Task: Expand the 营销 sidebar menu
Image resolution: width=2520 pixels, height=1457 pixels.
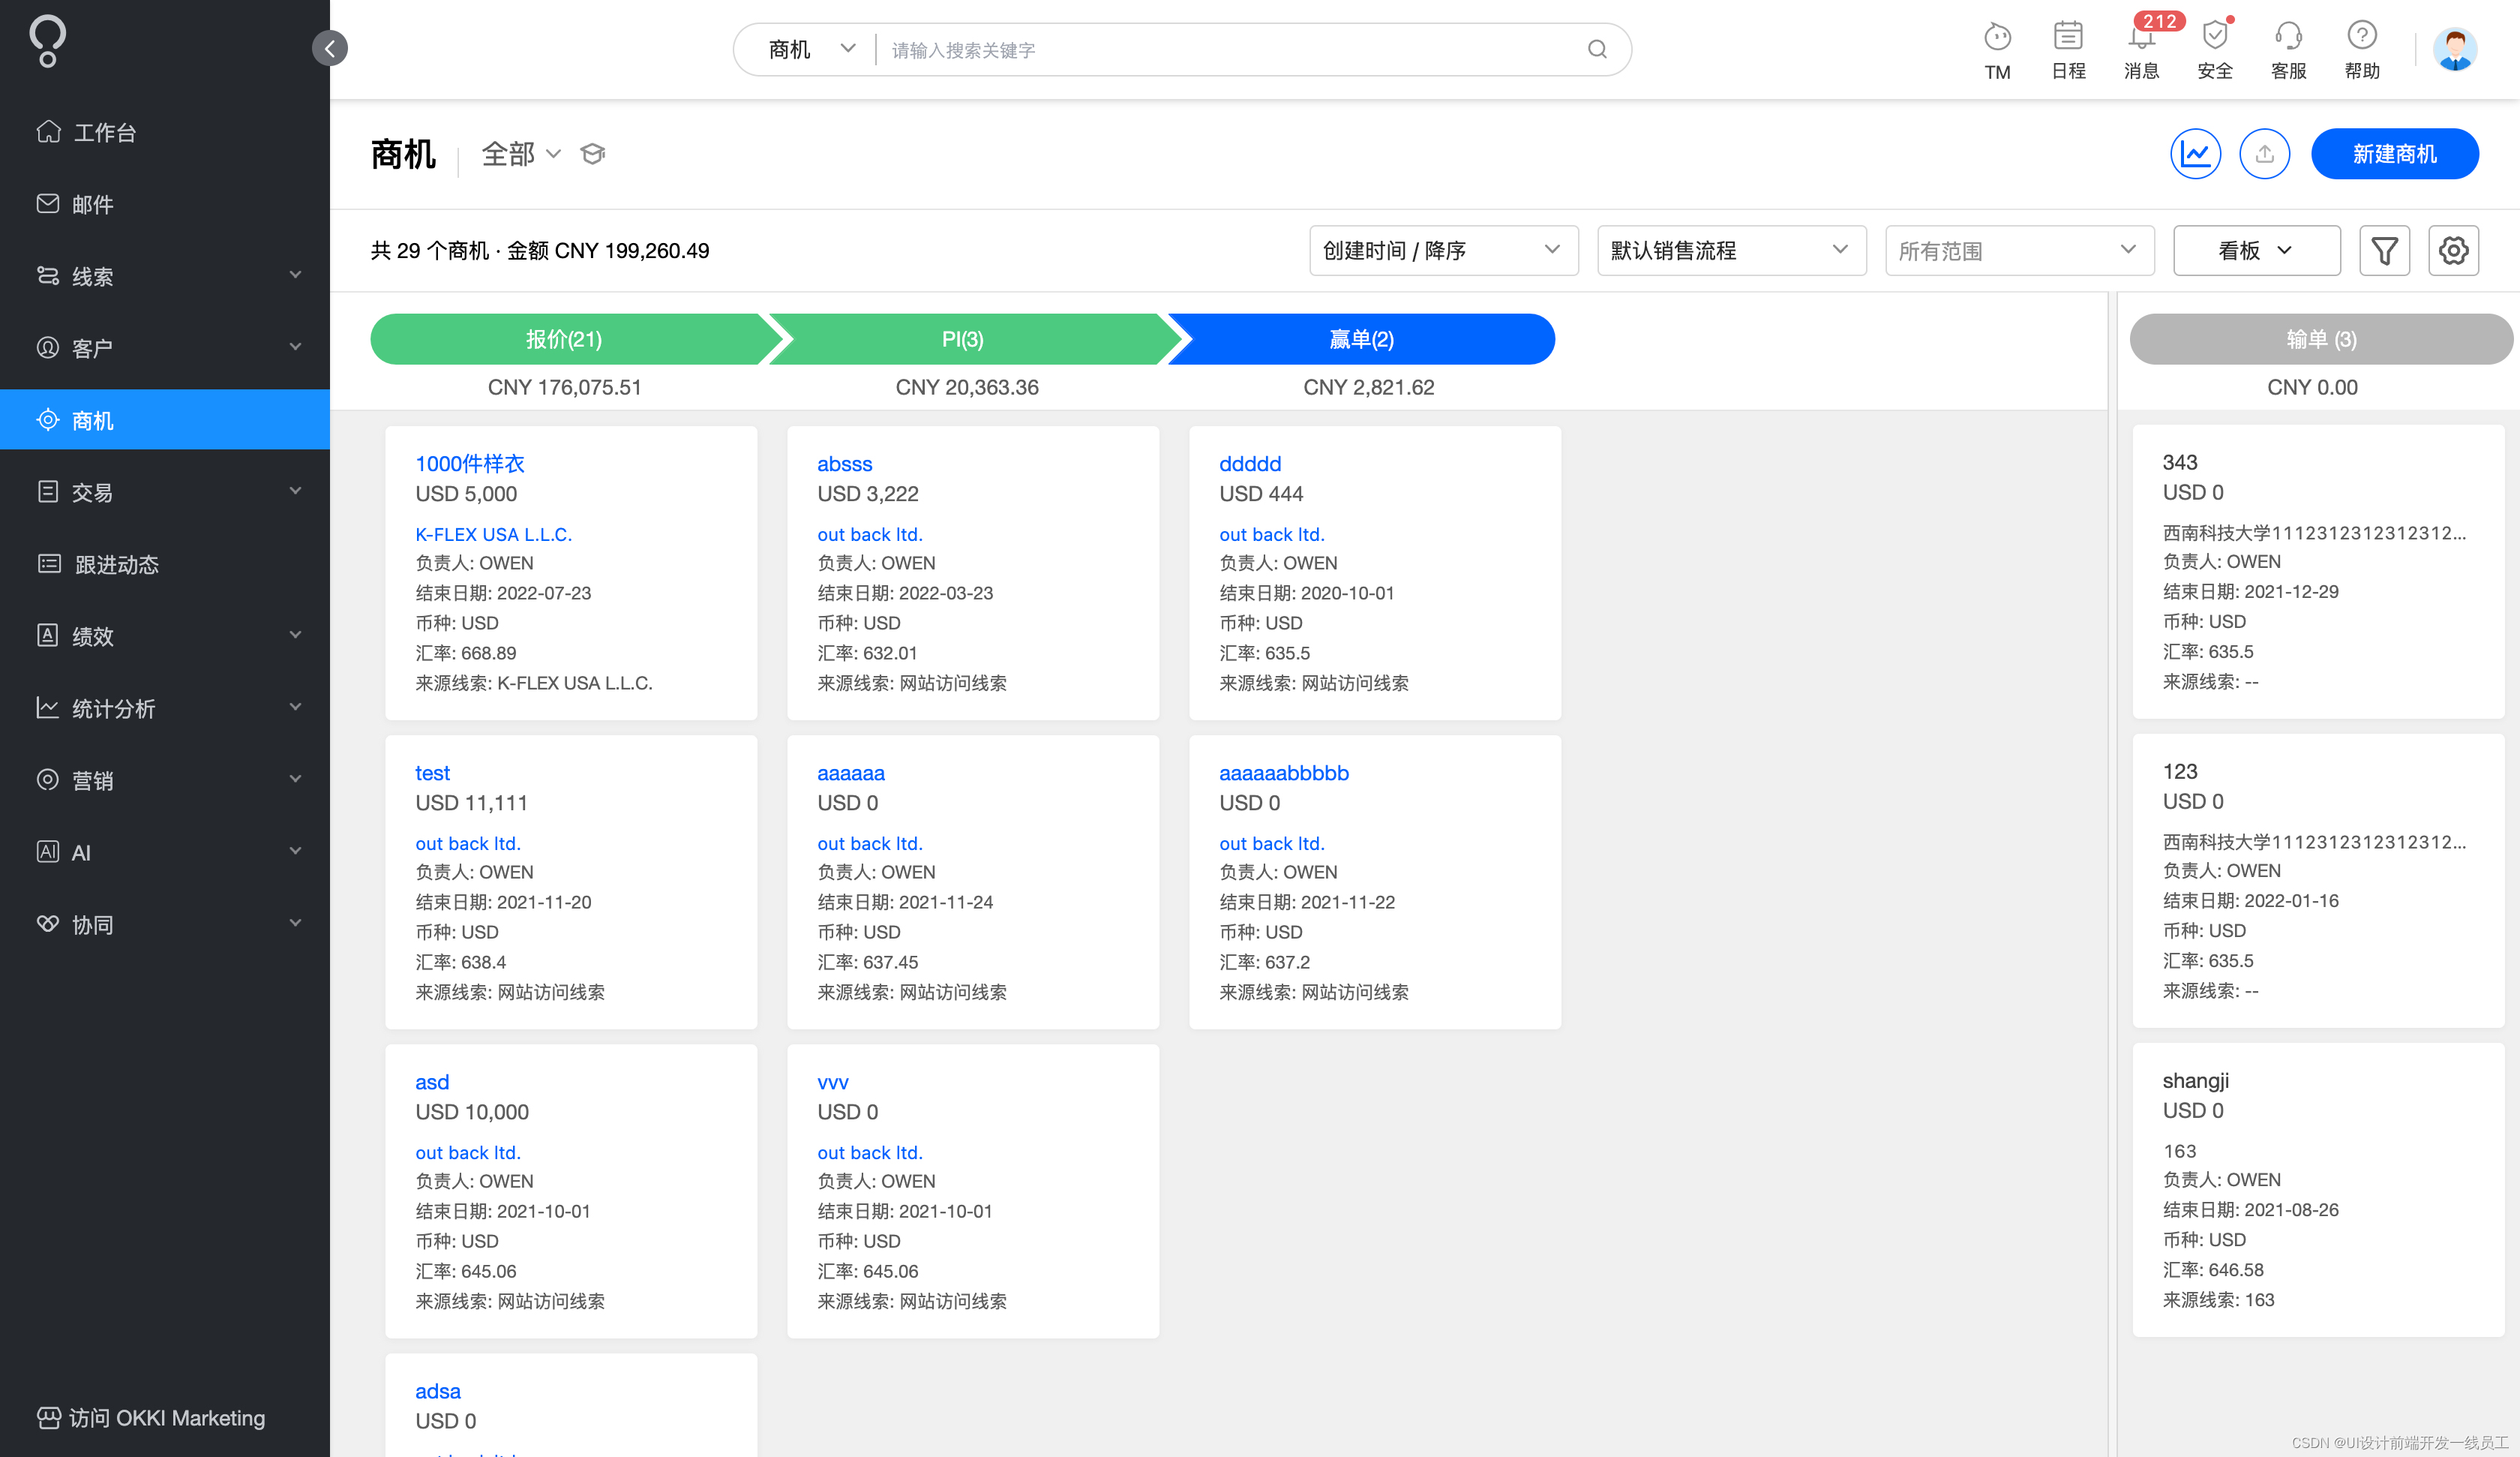Action: point(165,780)
